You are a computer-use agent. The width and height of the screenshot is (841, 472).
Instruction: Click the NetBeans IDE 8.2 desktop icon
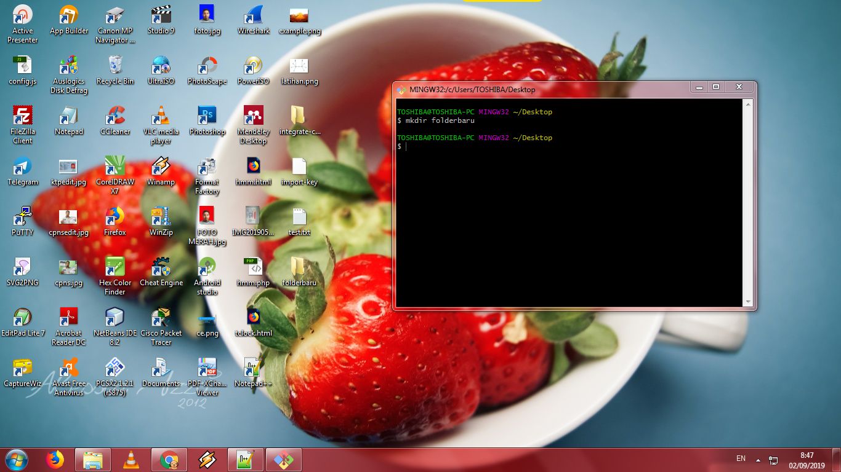115,327
